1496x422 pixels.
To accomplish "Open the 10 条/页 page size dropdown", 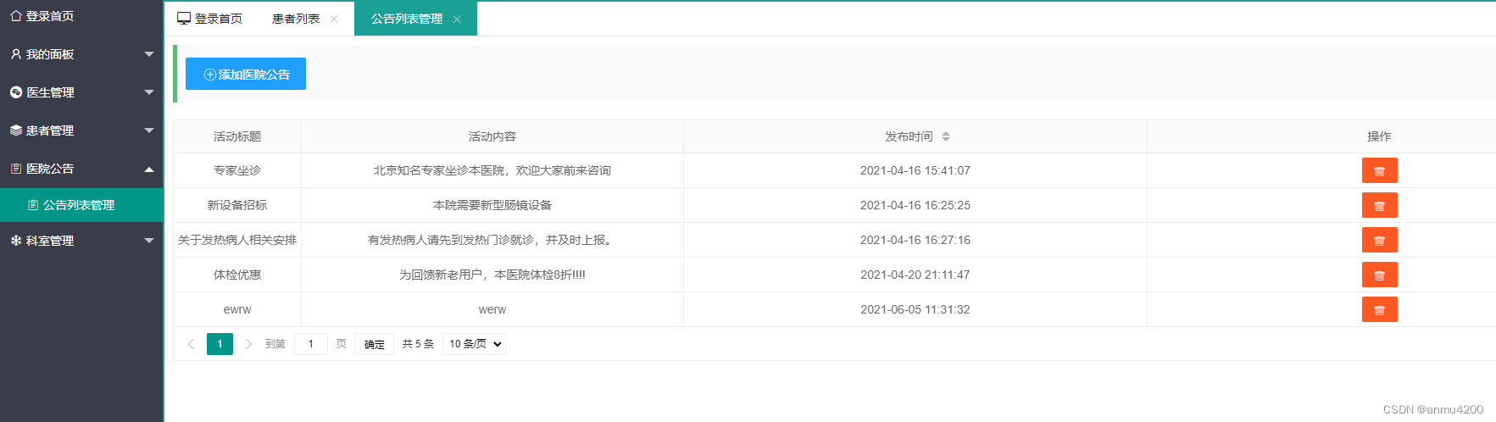I will (474, 344).
